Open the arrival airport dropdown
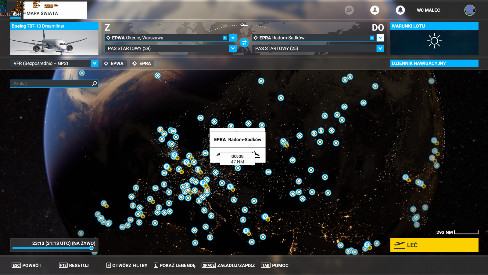Image resolution: width=488 pixels, height=275 pixels. tap(380, 38)
